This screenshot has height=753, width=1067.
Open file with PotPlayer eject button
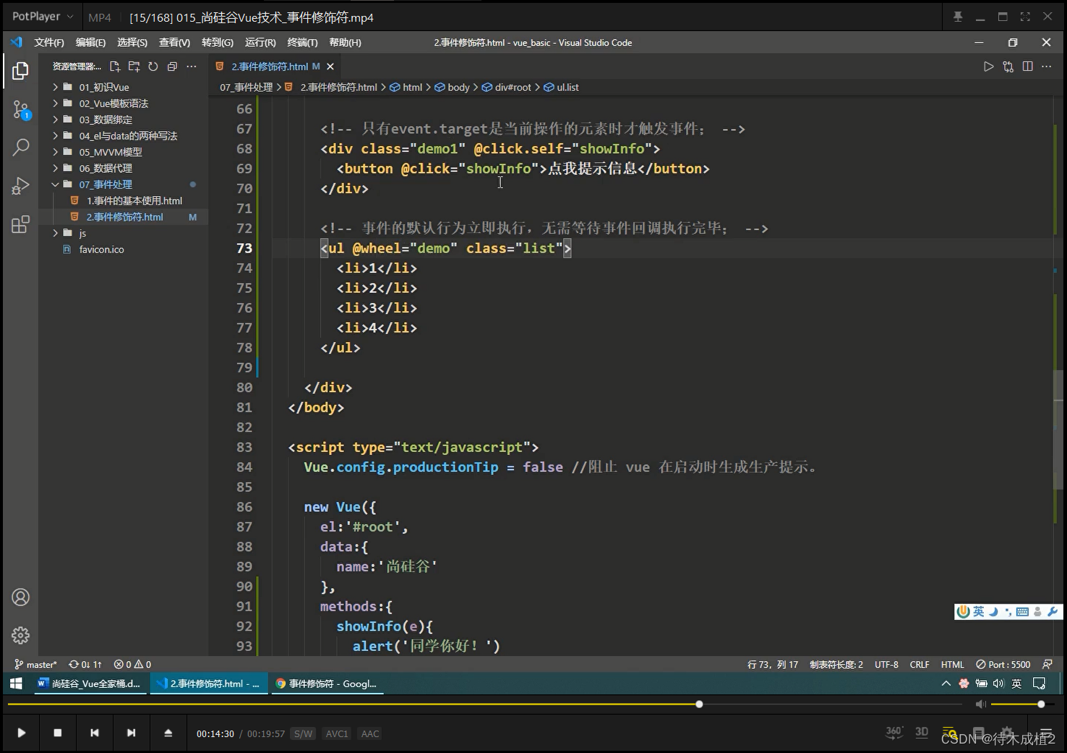pyautogui.click(x=168, y=733)
